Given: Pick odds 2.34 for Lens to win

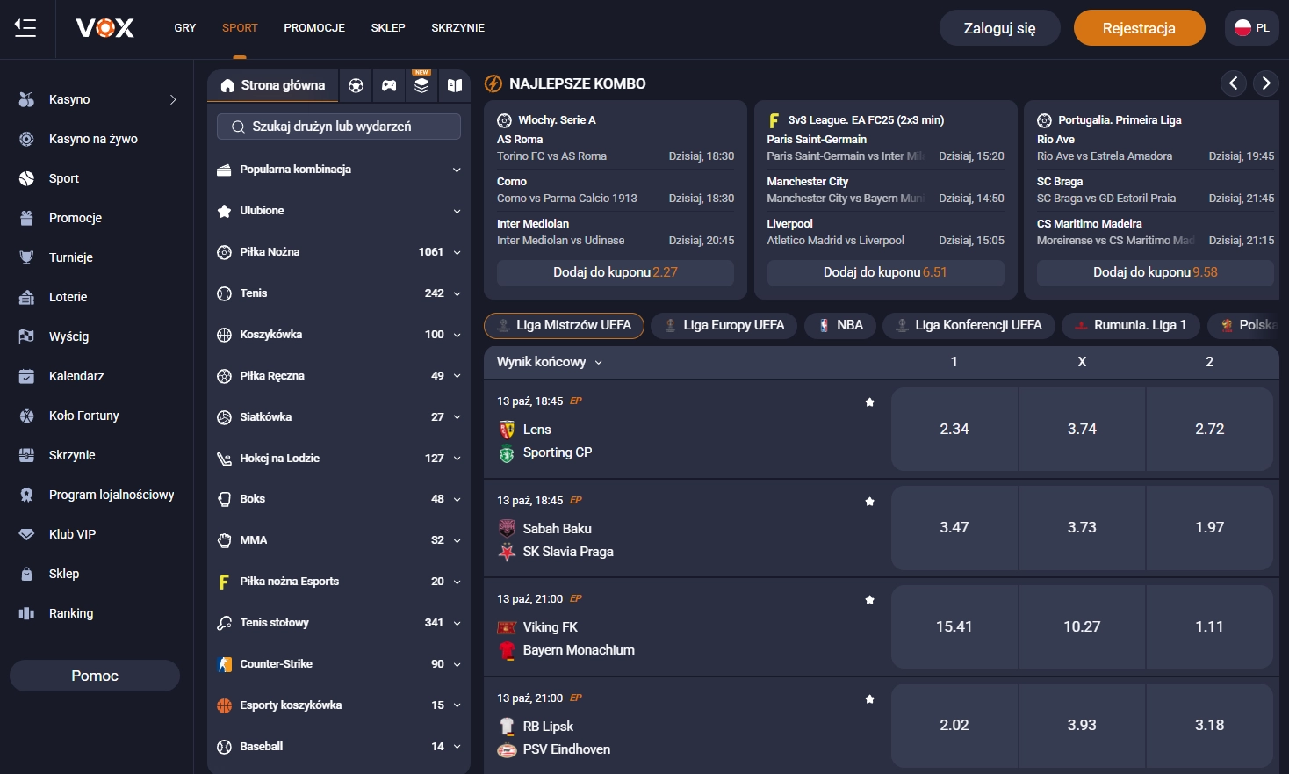Looking at the screenshot, I should tap(954, 429).
